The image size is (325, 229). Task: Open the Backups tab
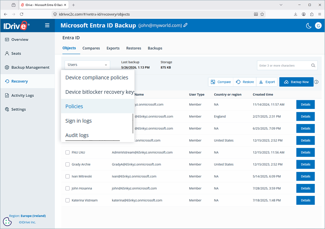[x=155, y=48]
